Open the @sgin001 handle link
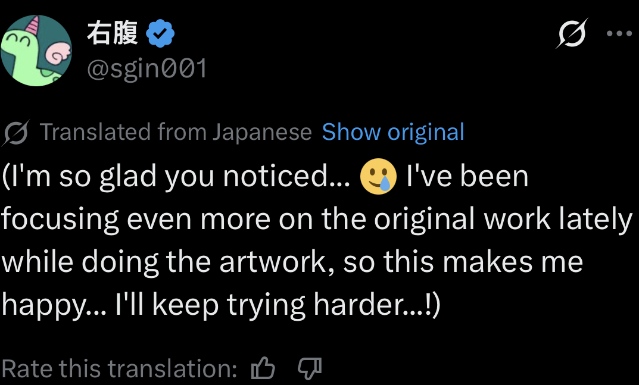 click(x=147, y=69)
